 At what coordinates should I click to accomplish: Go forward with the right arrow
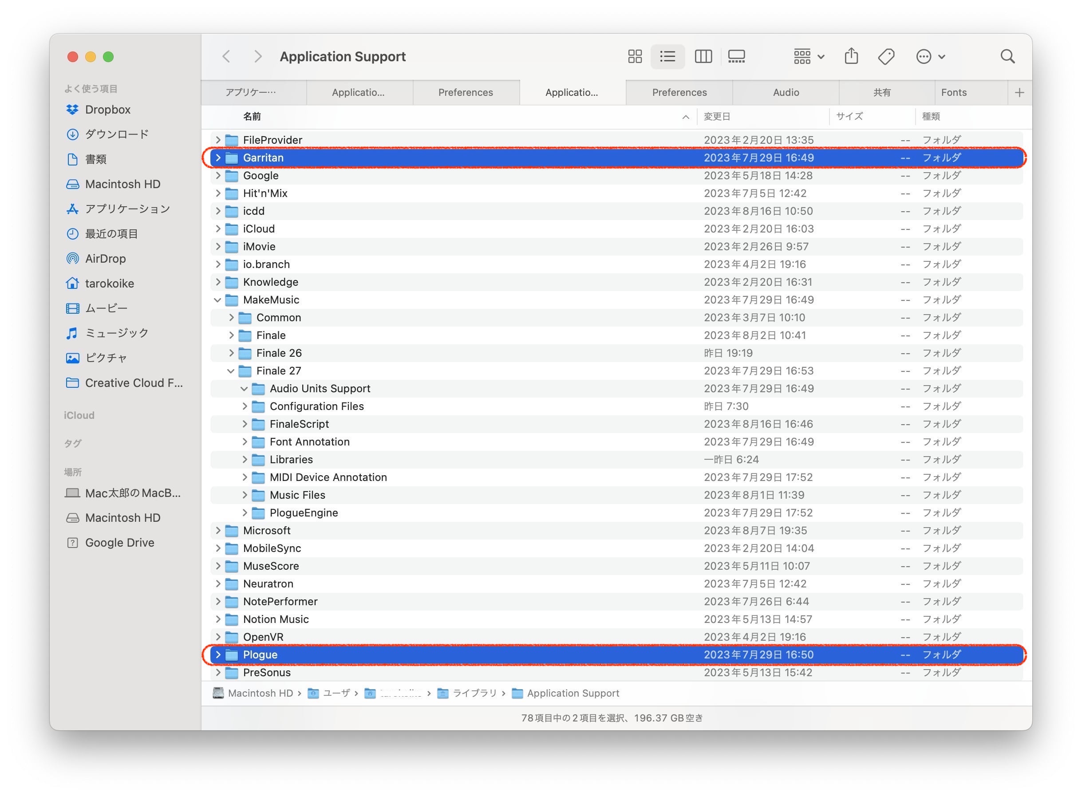pos(258,56)
